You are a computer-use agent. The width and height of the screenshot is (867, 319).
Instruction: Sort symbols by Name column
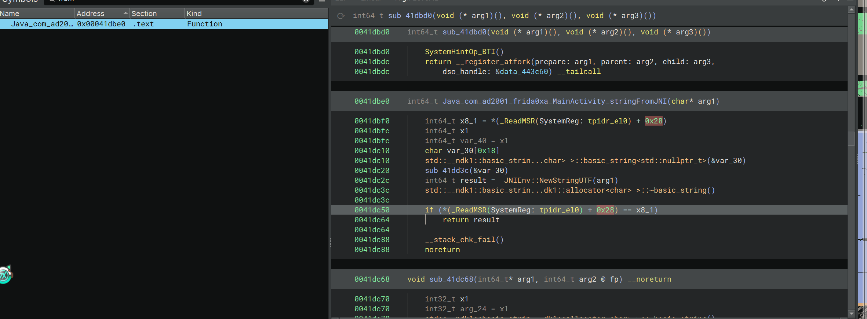[10, 14]
